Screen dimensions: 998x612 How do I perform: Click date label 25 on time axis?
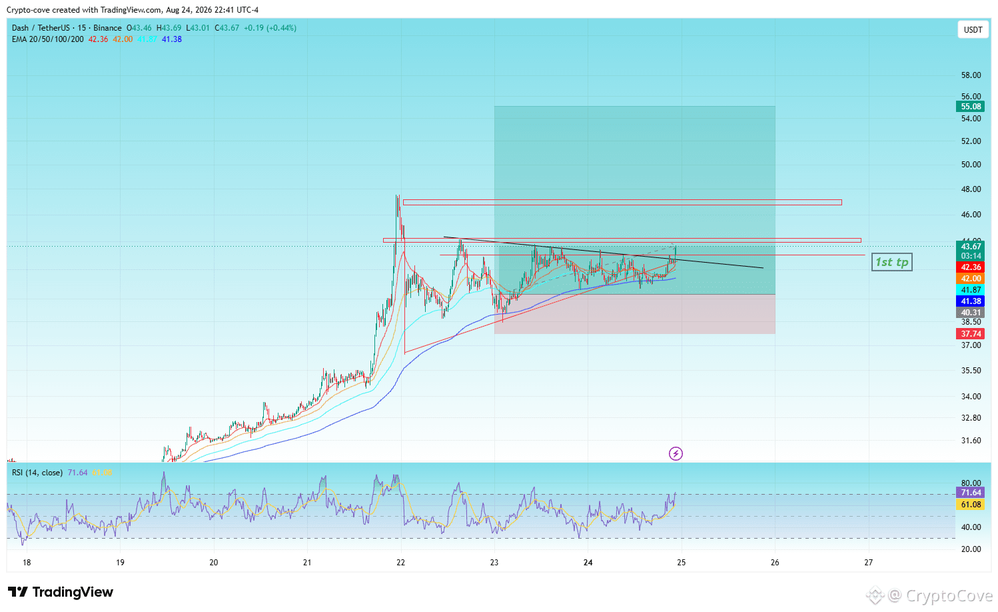coord(682,563)
